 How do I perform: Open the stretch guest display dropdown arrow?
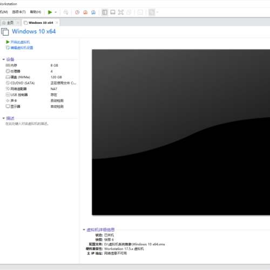click(x=157, y=12)
